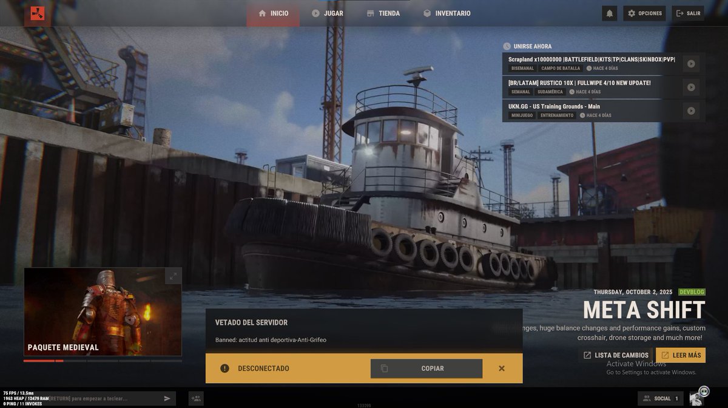Click the CAMPO DE BATALLA tag
This screenshot has width=728, height=408.
[x=561, y=69]
